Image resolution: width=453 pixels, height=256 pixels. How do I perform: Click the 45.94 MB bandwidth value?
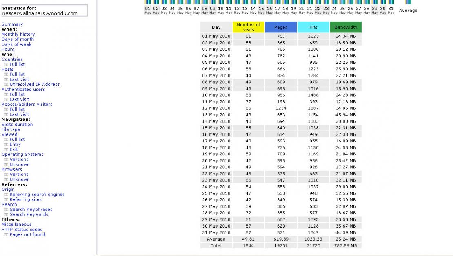point(346,115)
